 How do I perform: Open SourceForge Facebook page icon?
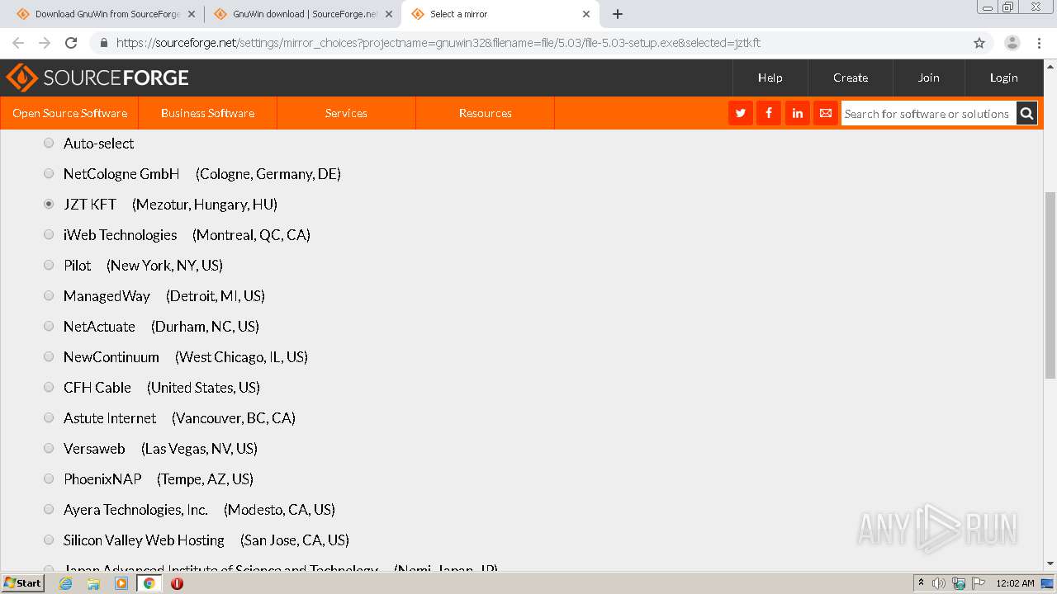tap(769, 113)
